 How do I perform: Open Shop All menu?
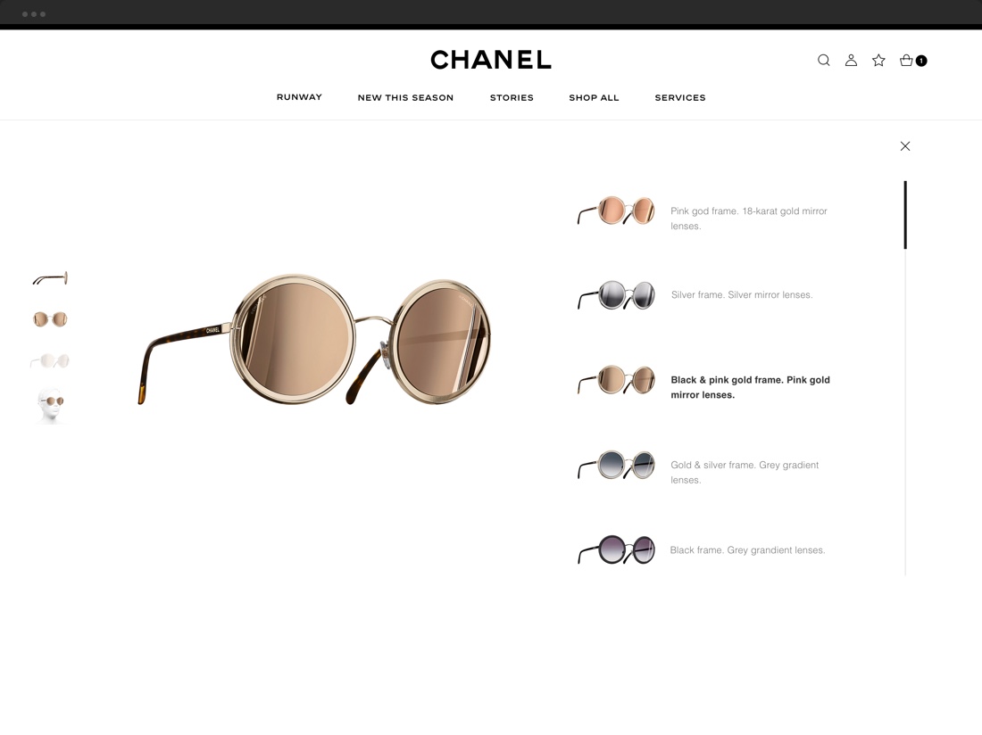(x=594, y=97)
